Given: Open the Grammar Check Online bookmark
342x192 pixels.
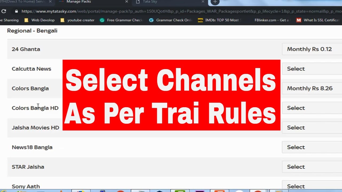Looking at the screenshot, I should click(x=171, y=20).
